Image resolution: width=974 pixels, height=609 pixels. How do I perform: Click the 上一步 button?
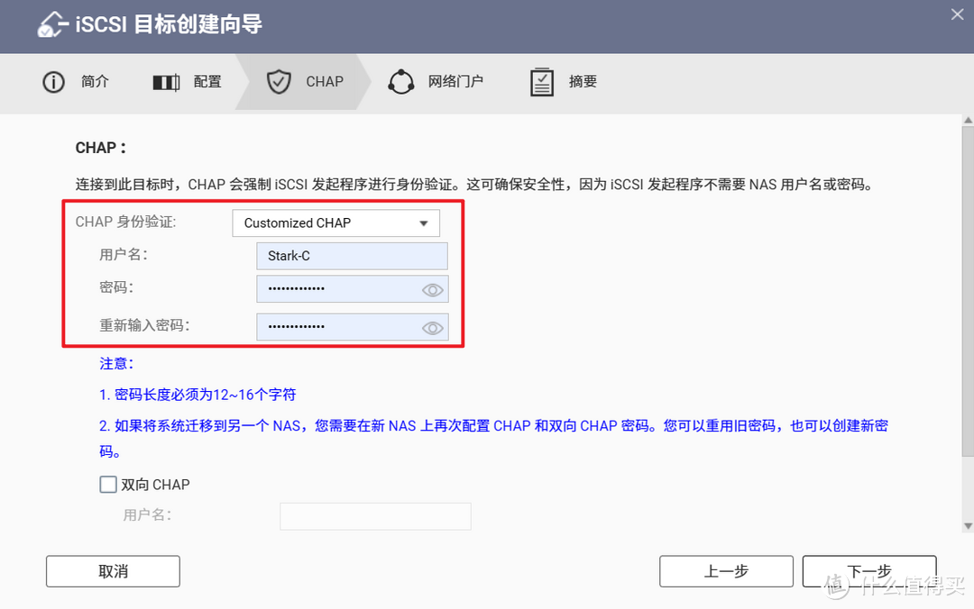point(726,571)
